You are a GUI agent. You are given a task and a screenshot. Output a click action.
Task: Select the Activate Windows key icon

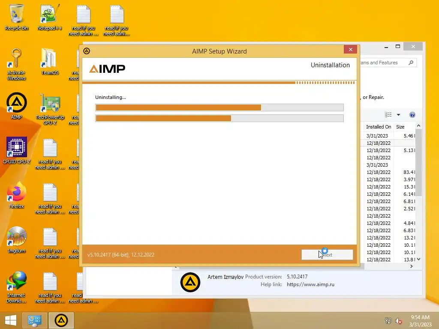(x=16, y=64)
